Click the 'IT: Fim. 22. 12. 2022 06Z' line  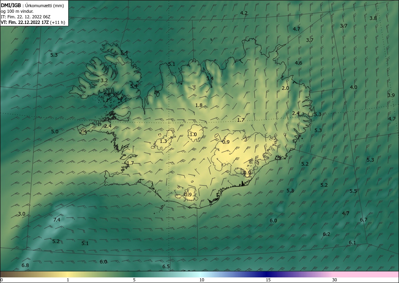26,17
